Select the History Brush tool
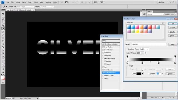 tap(3, 41)
